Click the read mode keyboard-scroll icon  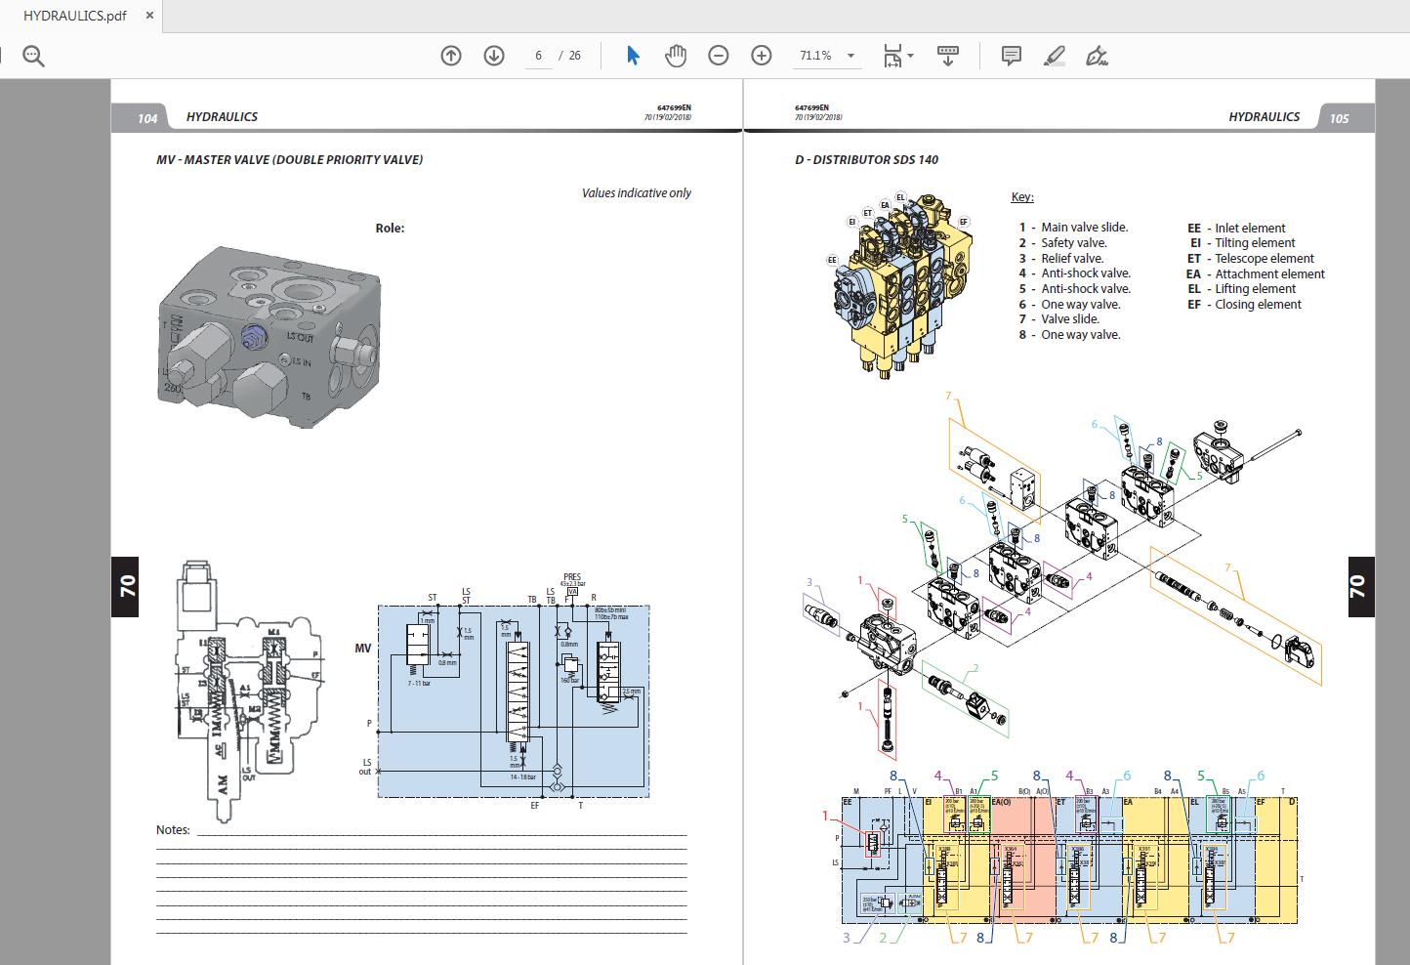pos(947,56)
